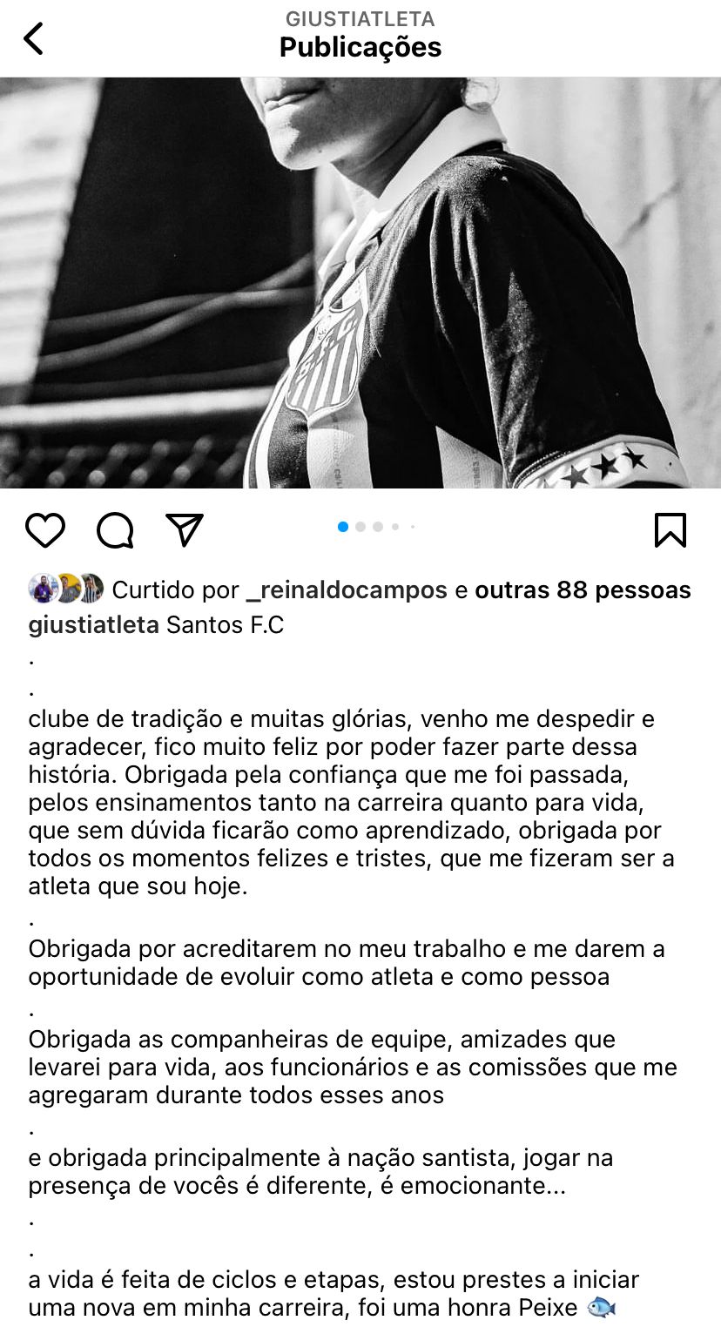
Task: Tap GIUSTIATLETA header title
Action: [x=360, y=18]
